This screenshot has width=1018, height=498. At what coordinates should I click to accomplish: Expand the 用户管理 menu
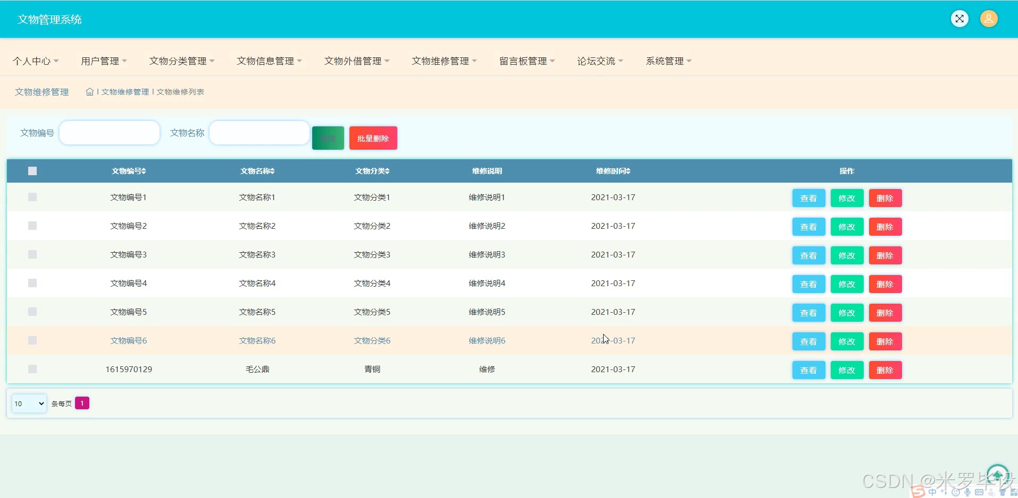[104, 61]
